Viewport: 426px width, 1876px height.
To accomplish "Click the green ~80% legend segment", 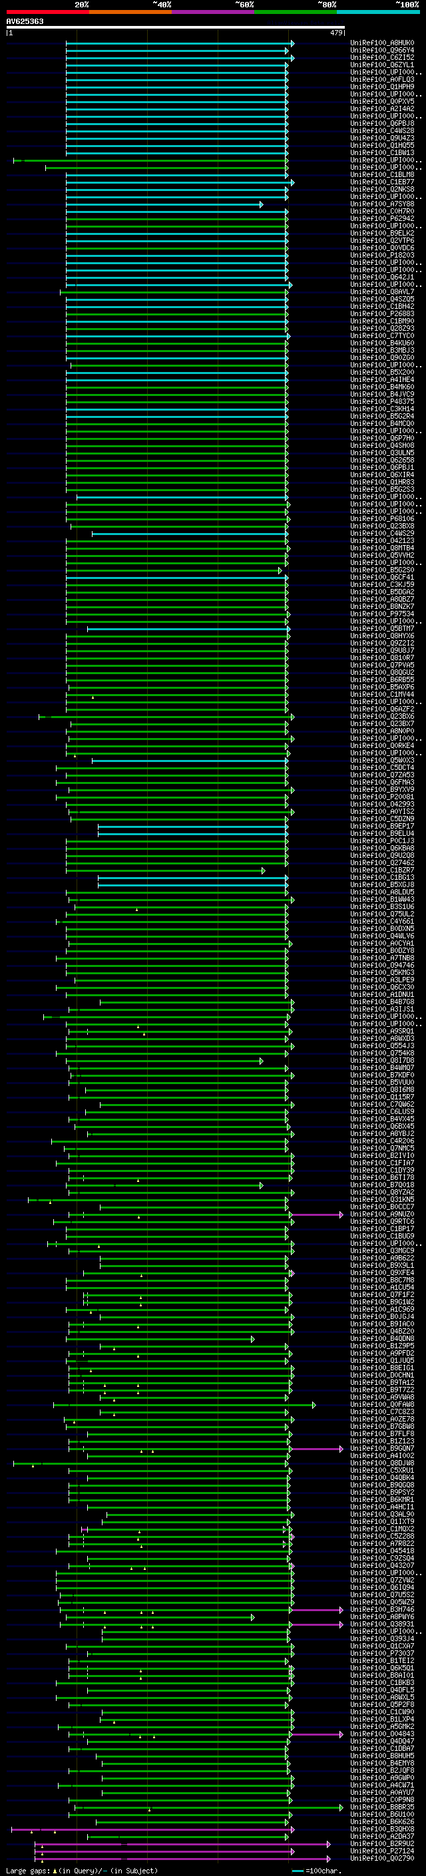I will click(295, 12).
